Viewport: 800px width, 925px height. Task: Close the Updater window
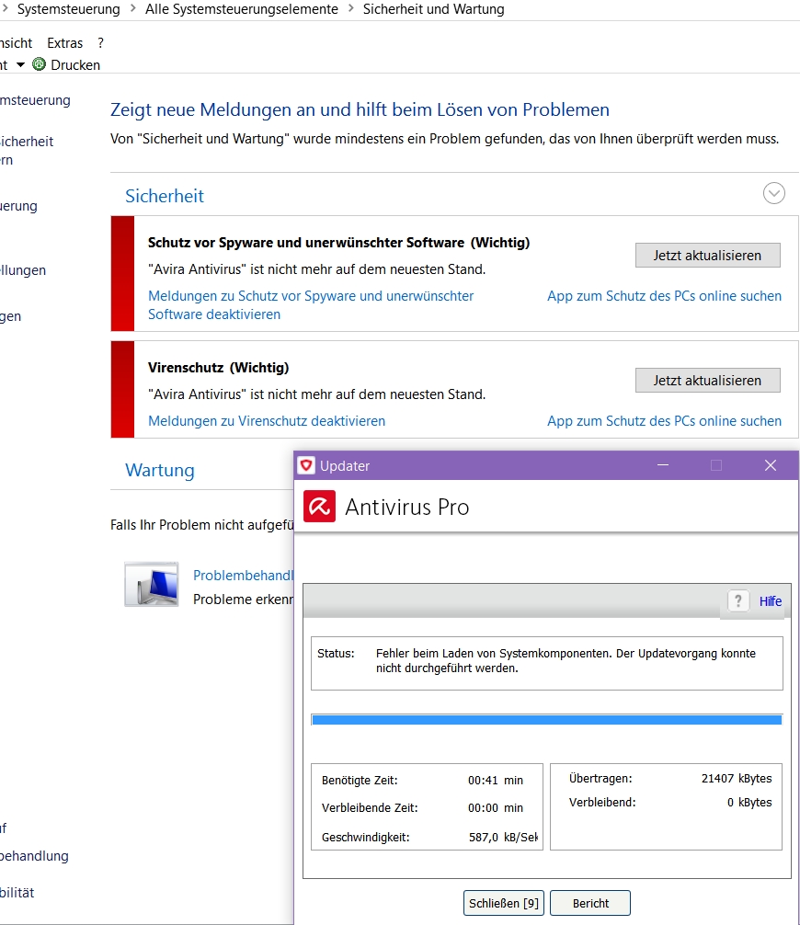click(771, 465)
